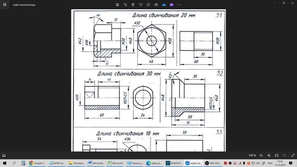Switch to the Проводник File Explorer window
Image resolution: width=297 pixels, height=167 pixels.
point(76,163)
